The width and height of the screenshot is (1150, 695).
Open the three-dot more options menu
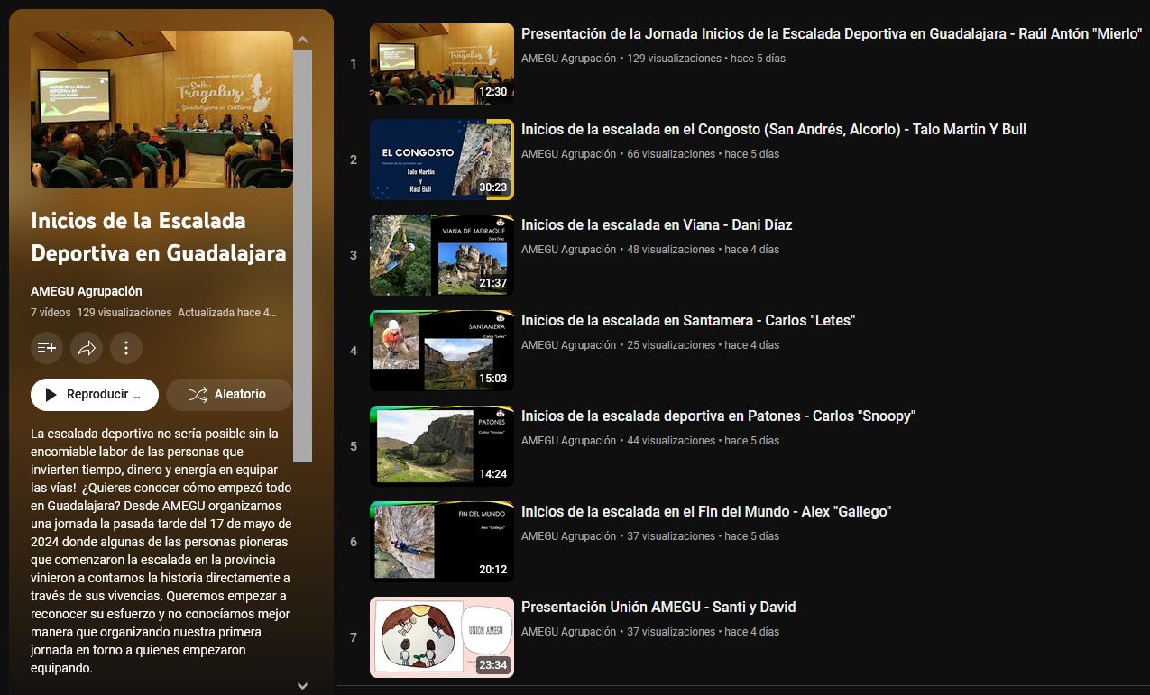[x=126, y=348]
